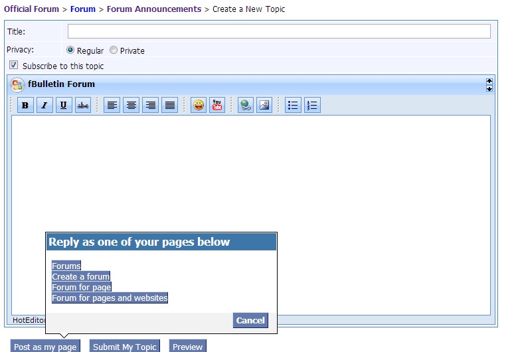
Task: Open the smiley emoticon picker
Action: (198, 105)
